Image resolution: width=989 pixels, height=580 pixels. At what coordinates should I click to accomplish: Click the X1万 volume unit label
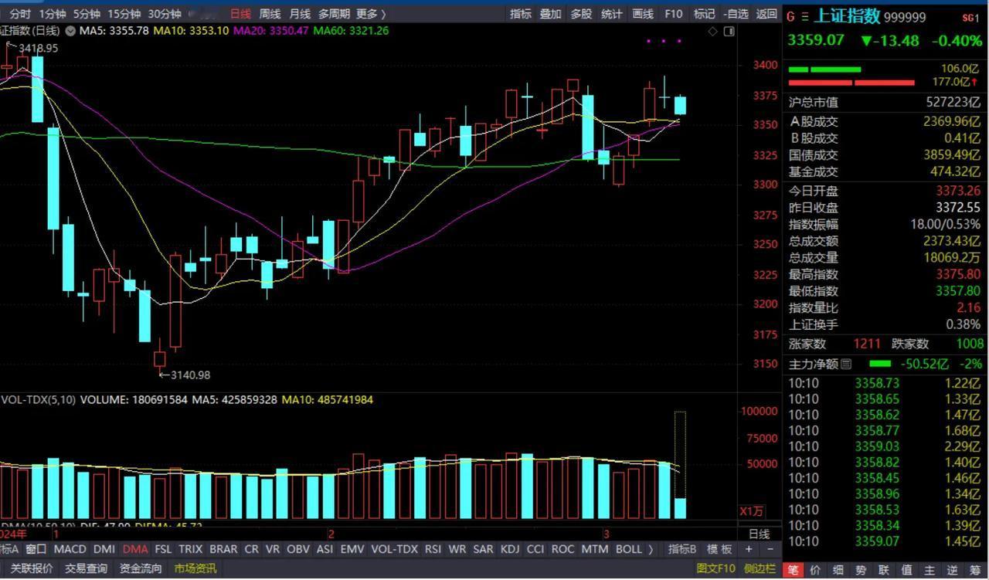pyautogui.click(x=753, y=511)
